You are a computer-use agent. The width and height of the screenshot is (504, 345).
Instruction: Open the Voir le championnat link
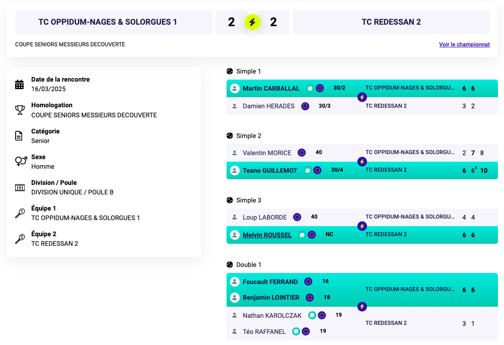point(464,45)
